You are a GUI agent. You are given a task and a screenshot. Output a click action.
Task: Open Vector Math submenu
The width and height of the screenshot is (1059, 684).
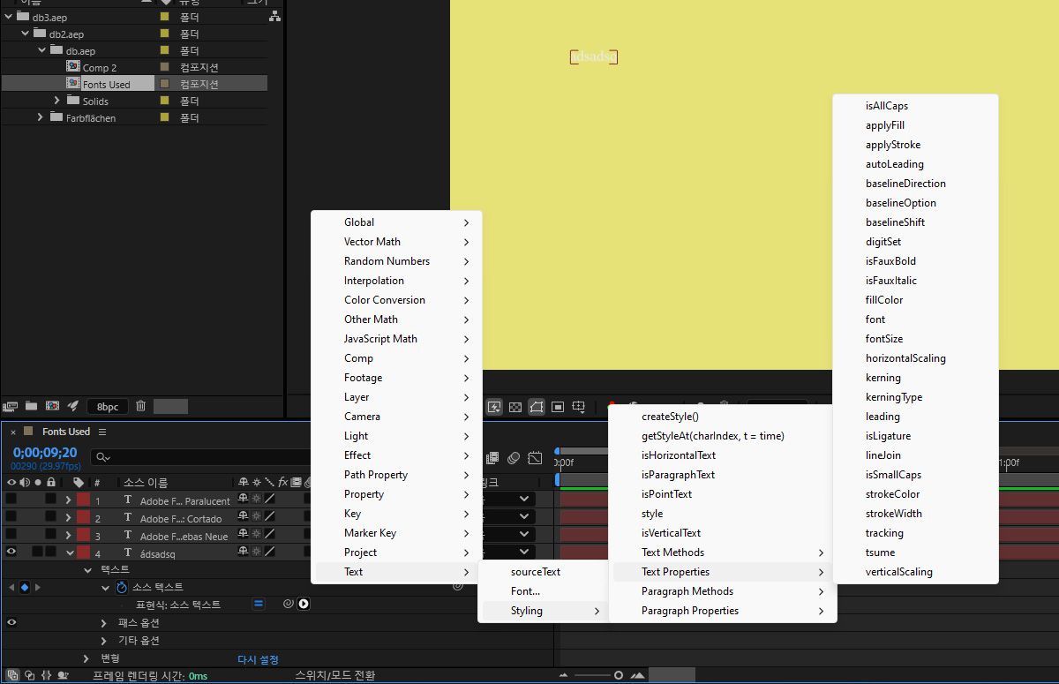[x=396, y=242]
